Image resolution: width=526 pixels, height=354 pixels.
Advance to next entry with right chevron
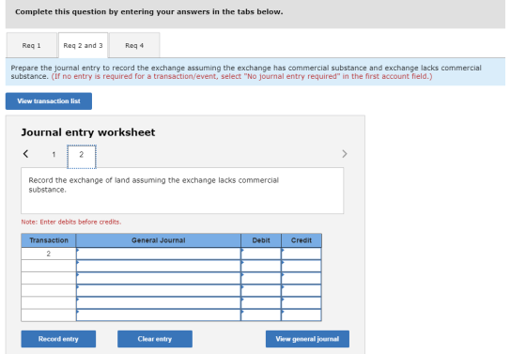coord(345,154)
